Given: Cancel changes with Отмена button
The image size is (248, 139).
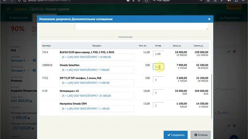Looking at the screenshot, I should 201,135.
